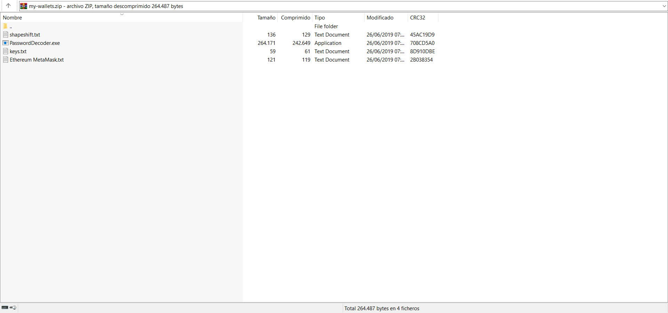Click the drive icon in status bar
This screenshot has width=668, height=313.
coord(5,307)
